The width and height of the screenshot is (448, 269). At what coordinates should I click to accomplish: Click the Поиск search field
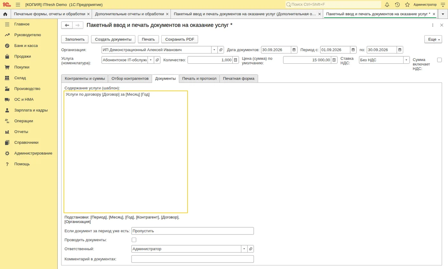[333, 4]
